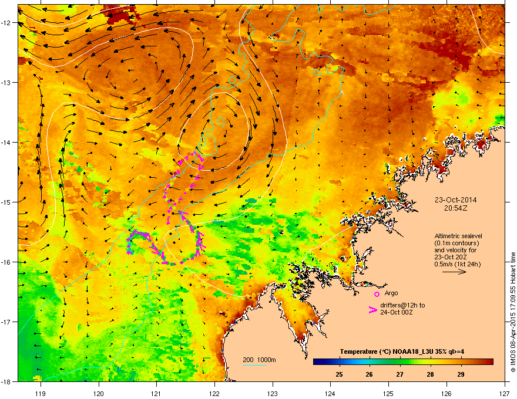This screenshot has height=399, width=517.
Task: Click the longitude axis label '119'
Action: tap(41, 393)
